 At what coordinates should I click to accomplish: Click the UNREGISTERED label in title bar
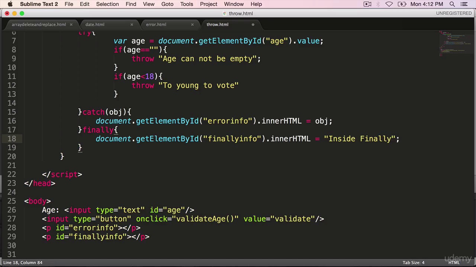click(454, 13)
